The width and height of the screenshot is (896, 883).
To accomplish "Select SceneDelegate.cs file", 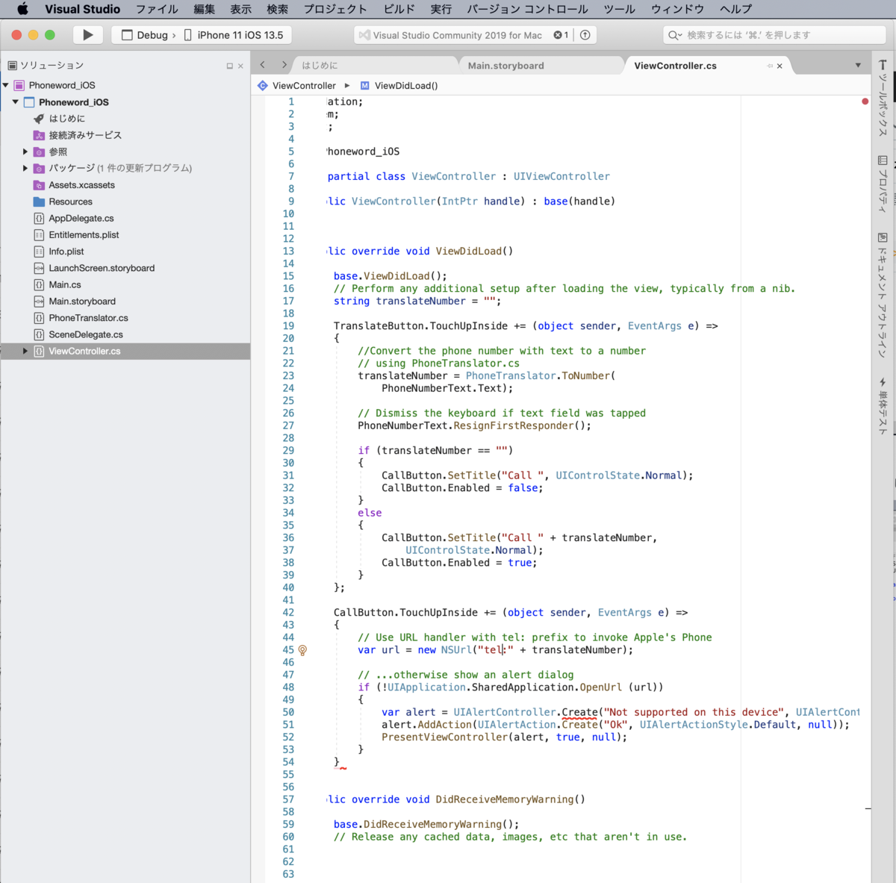I will [86, 334].
